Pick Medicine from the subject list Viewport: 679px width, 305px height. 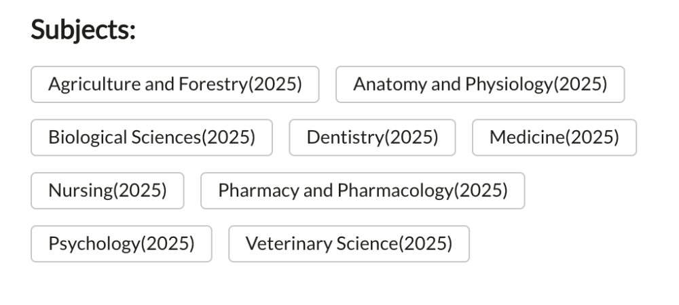554,138
